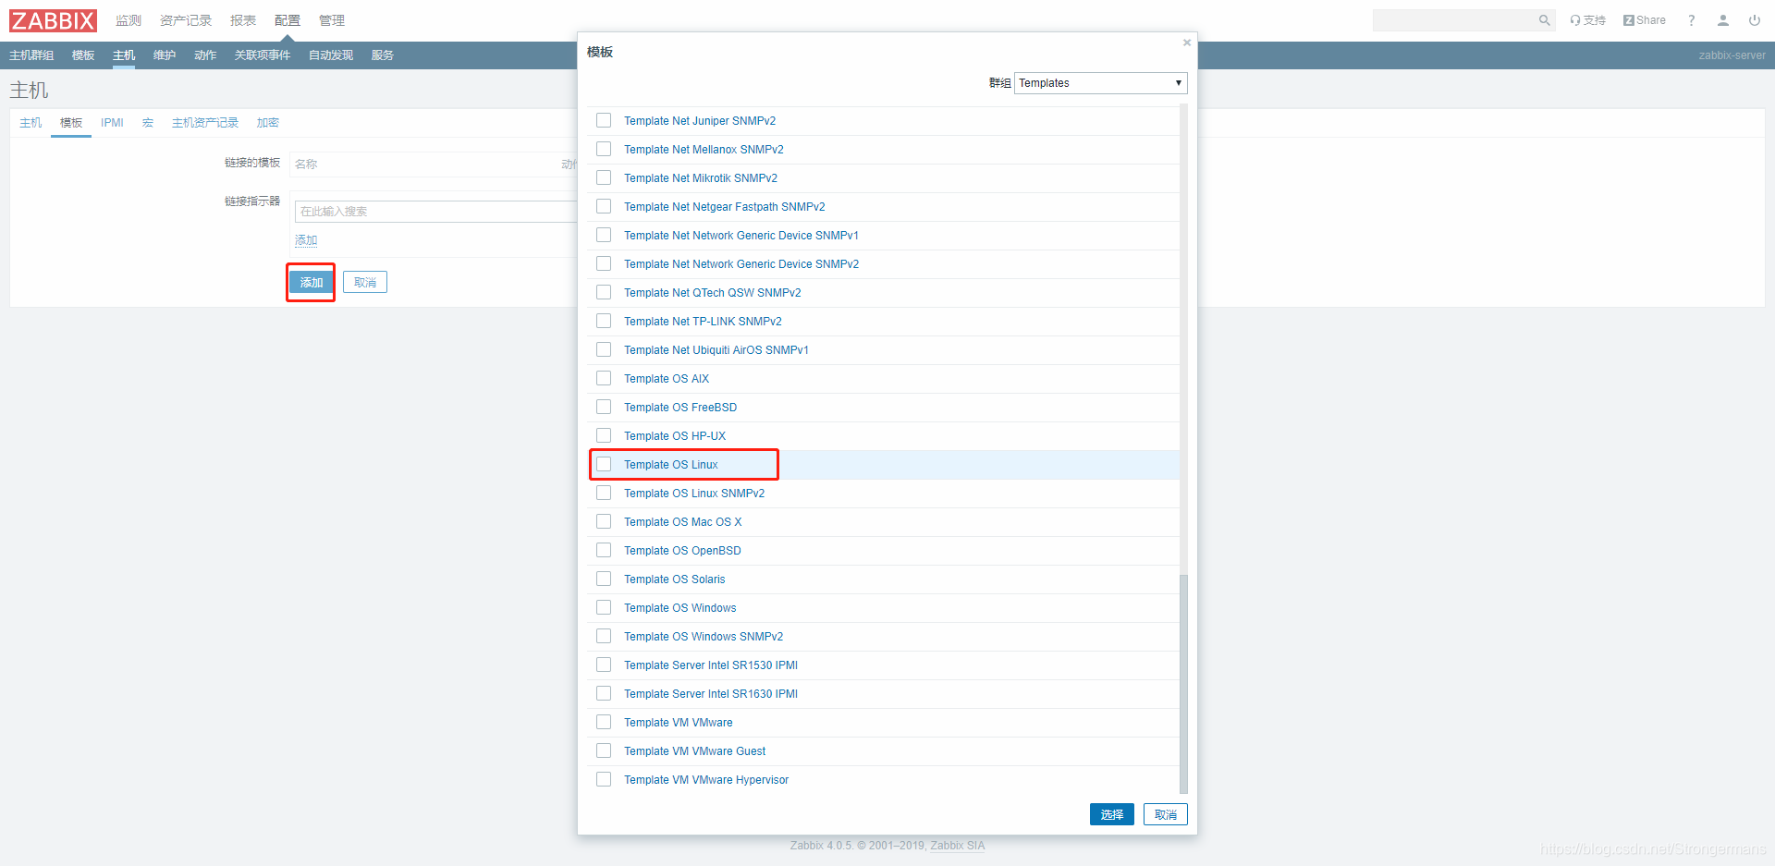Open Template OS Linux SNMPv2 link
This screenshot has height=866, width=1775.
[694, 494]
